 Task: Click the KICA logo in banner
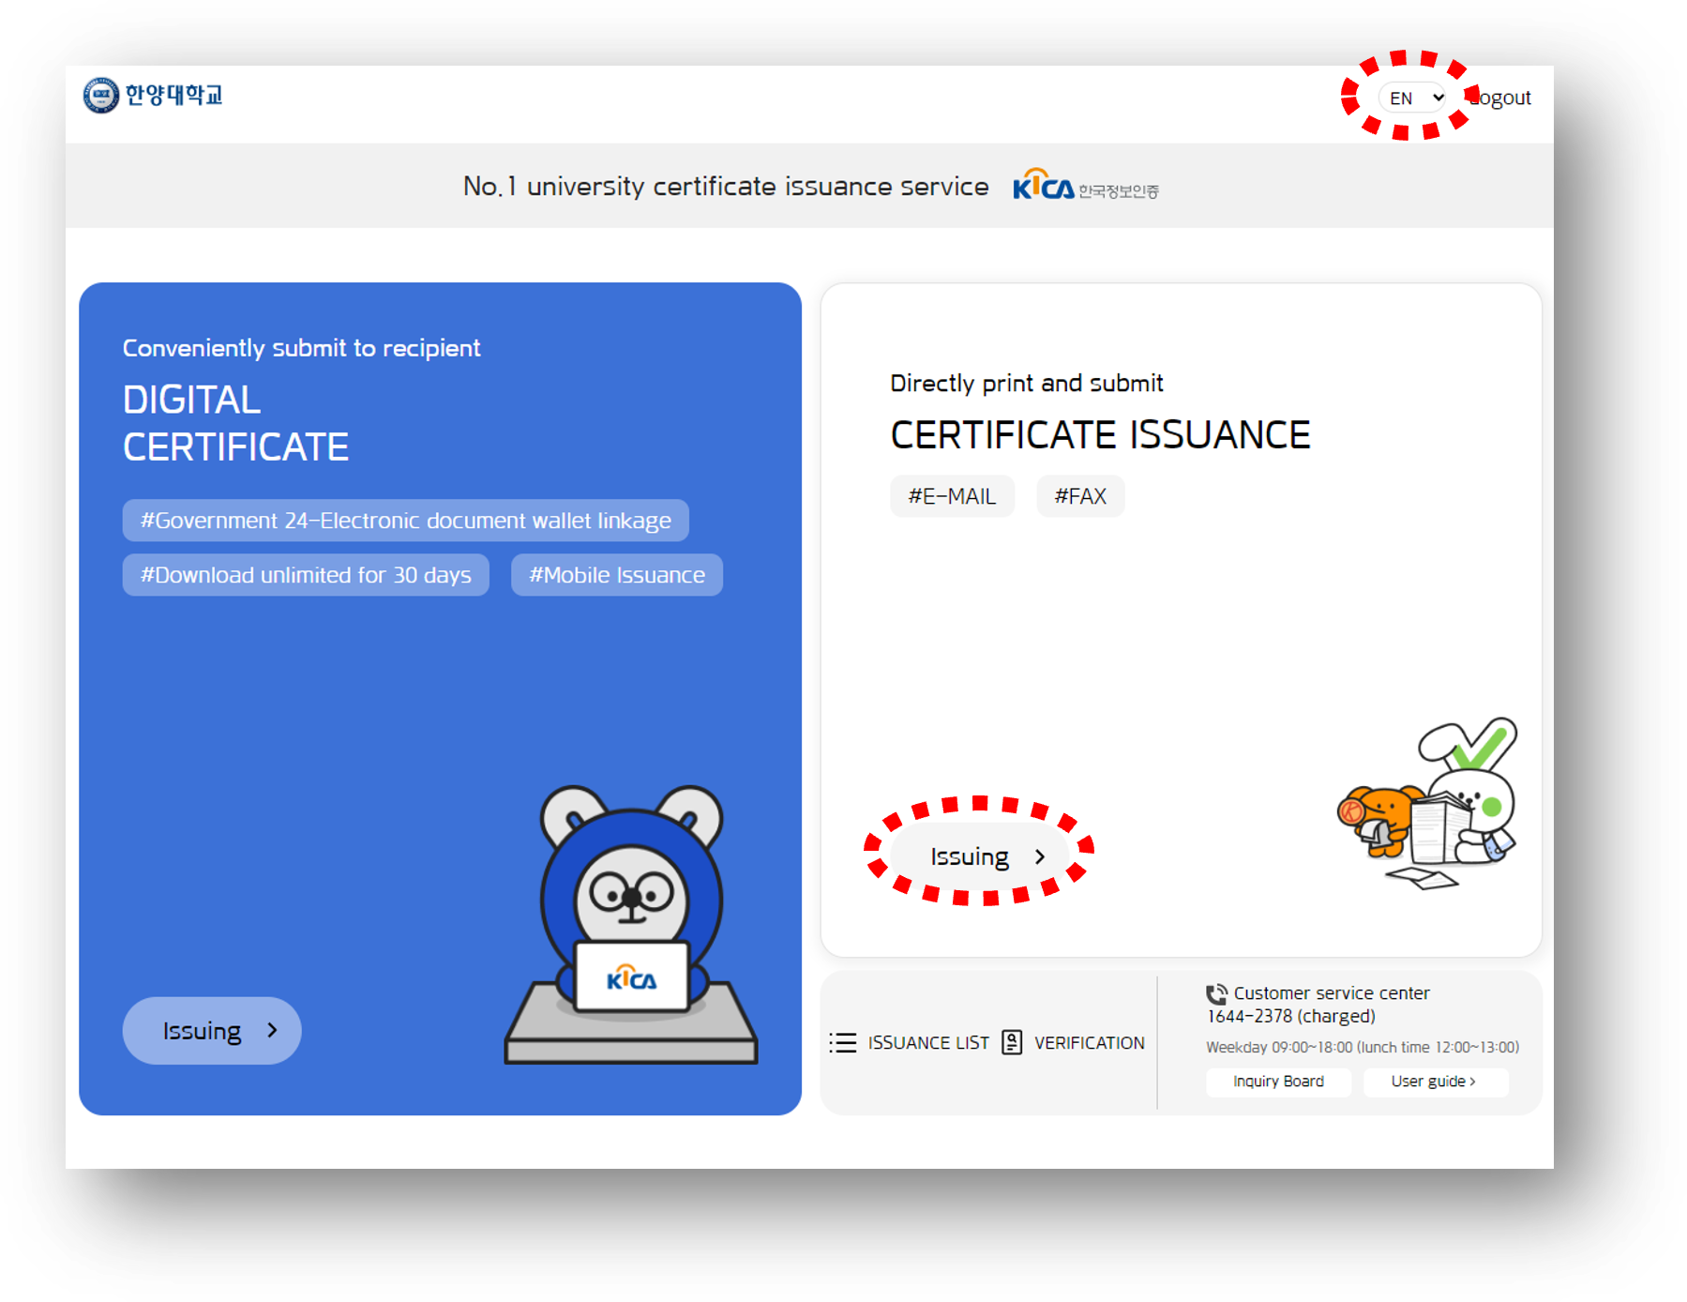pos(1085,187)
